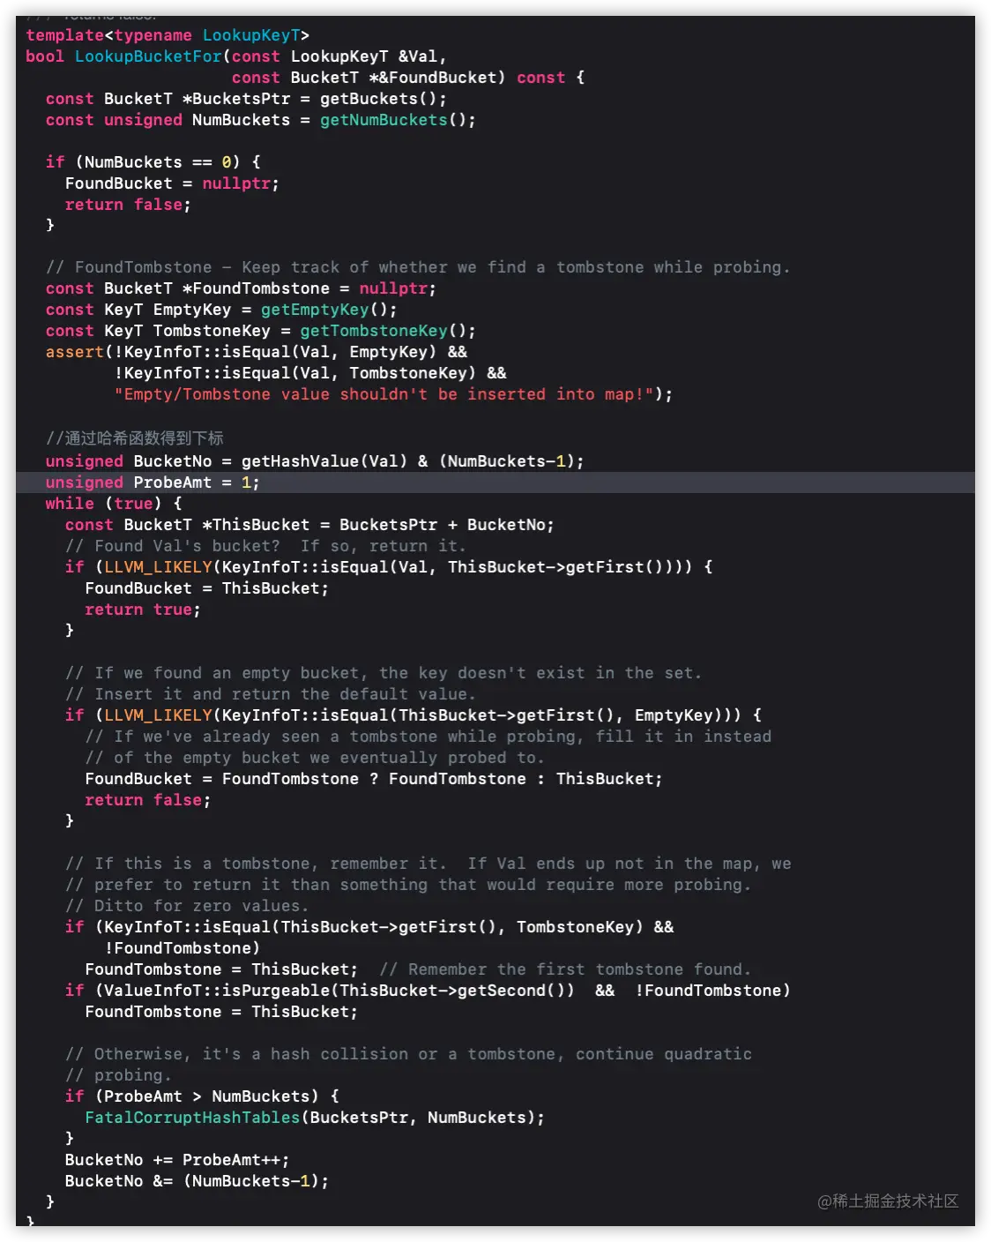Click 'FoundBucket = nullptr;' line
991x1242 pixels.
(x=172, y=183)
